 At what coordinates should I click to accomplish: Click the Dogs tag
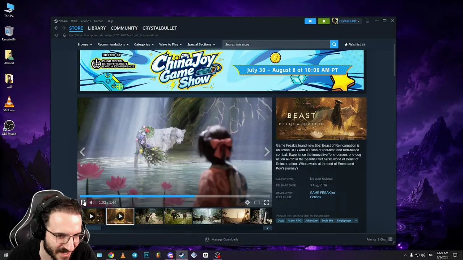click(x=281, y=221)
